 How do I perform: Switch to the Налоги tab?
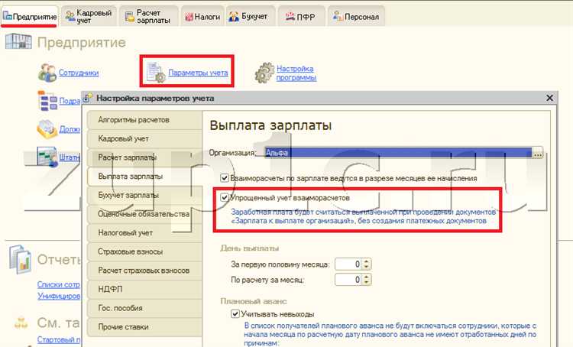point(202,17)
